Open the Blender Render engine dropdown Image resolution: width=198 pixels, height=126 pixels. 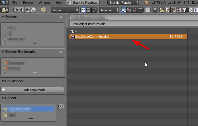pos(123,3)
